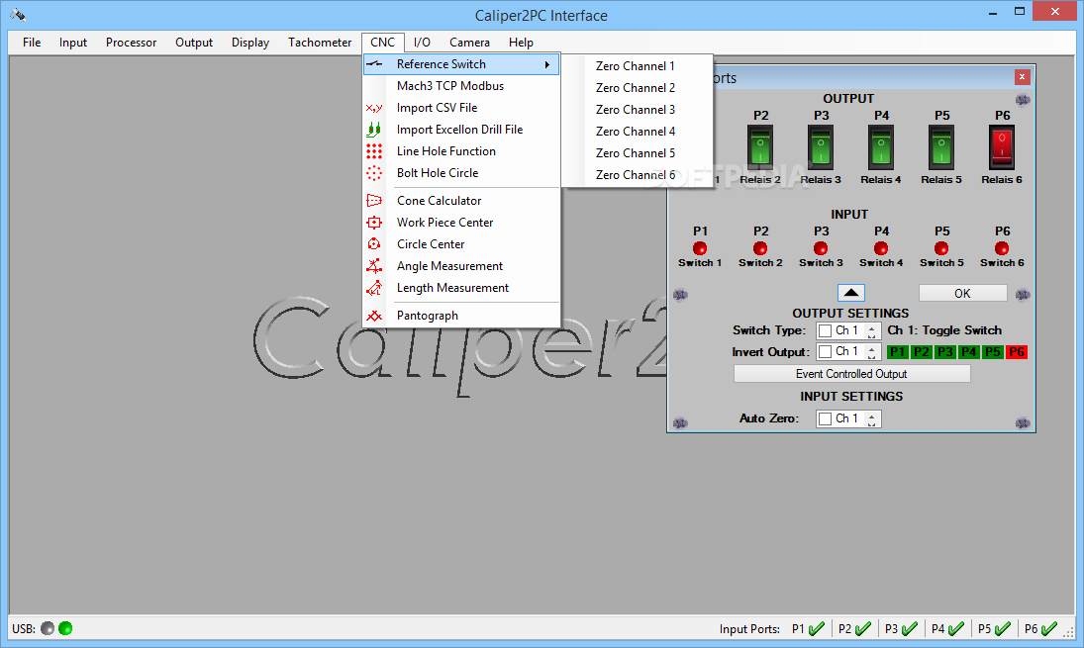Click the Circle Center icon
The height and width of the screenshot is (648, 1084).
click(374, 243)
